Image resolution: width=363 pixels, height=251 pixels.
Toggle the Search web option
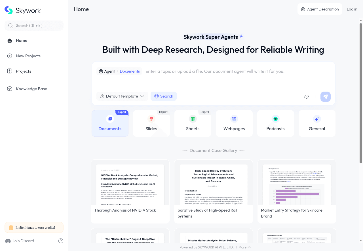(x=164, y=96)
